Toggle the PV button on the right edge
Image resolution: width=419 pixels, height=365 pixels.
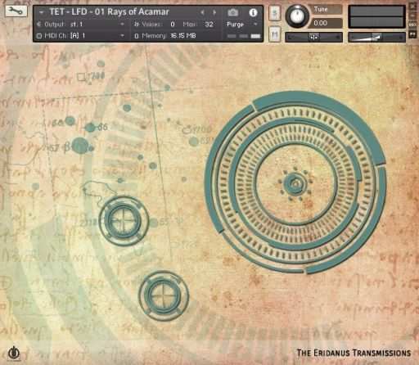pyautogui.click(x=412, y=34)
